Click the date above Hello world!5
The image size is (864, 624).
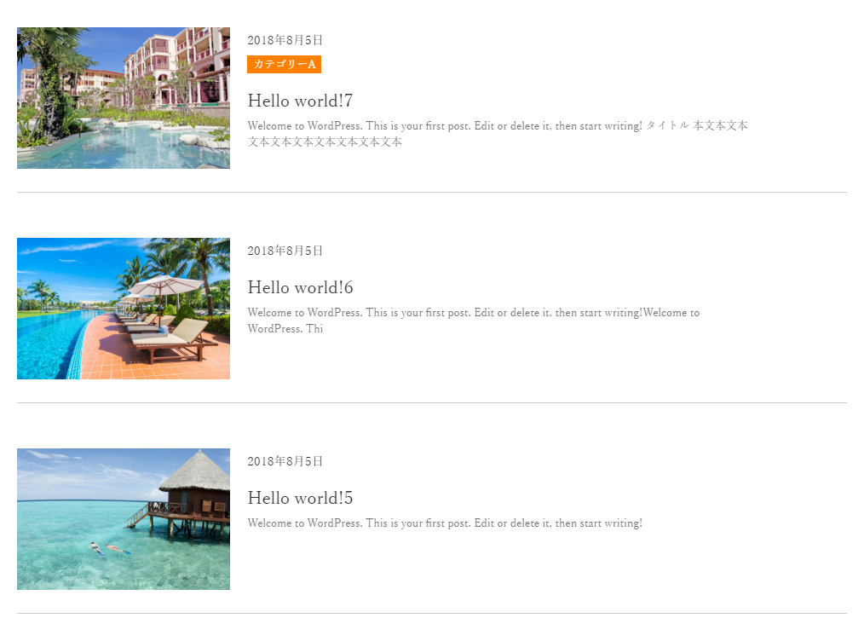click(285, 461)
